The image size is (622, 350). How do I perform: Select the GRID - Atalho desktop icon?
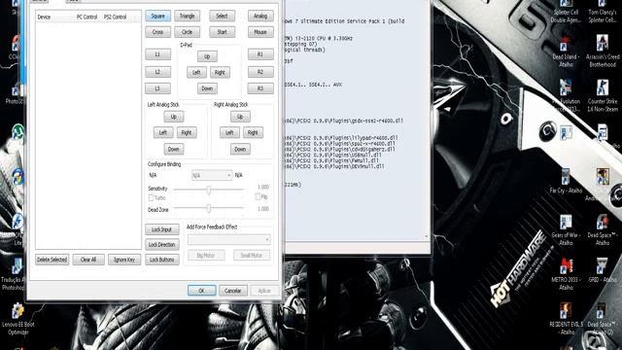pos(603,270)
